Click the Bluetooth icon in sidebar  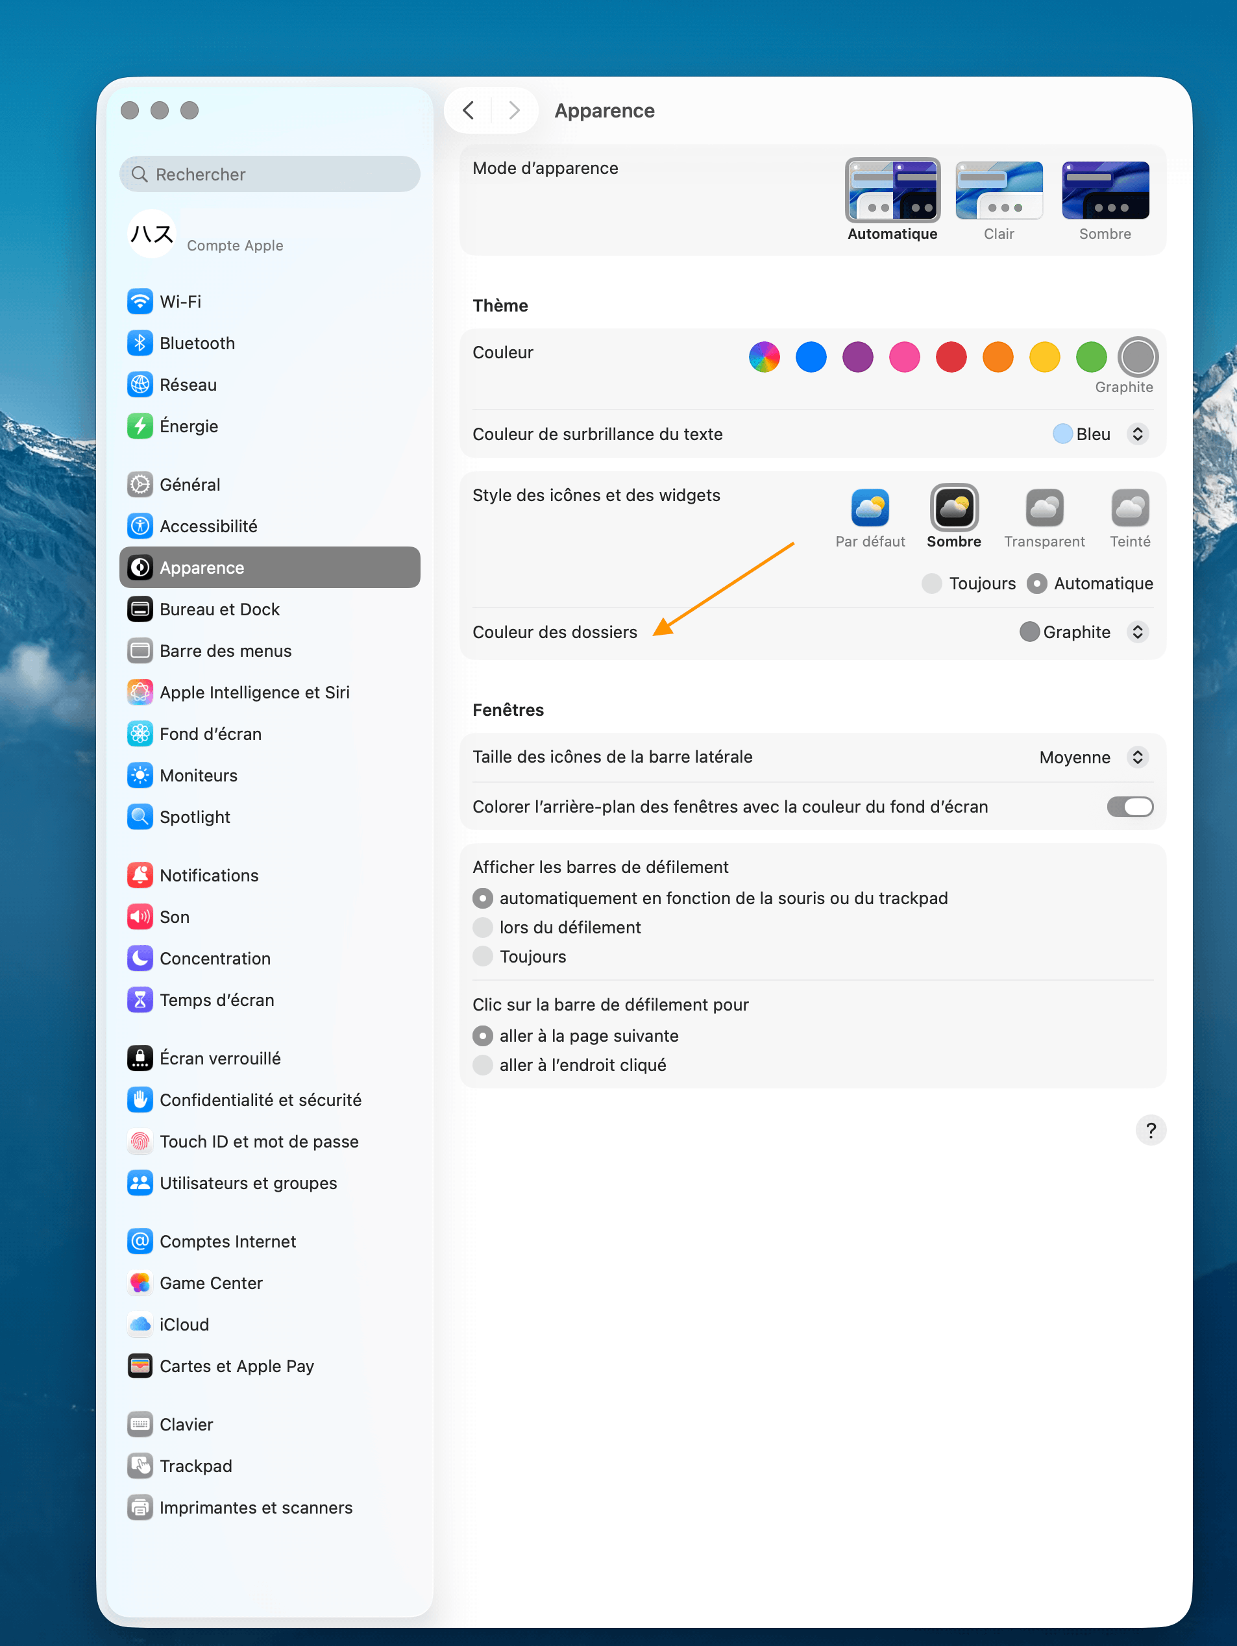[140, 343]
